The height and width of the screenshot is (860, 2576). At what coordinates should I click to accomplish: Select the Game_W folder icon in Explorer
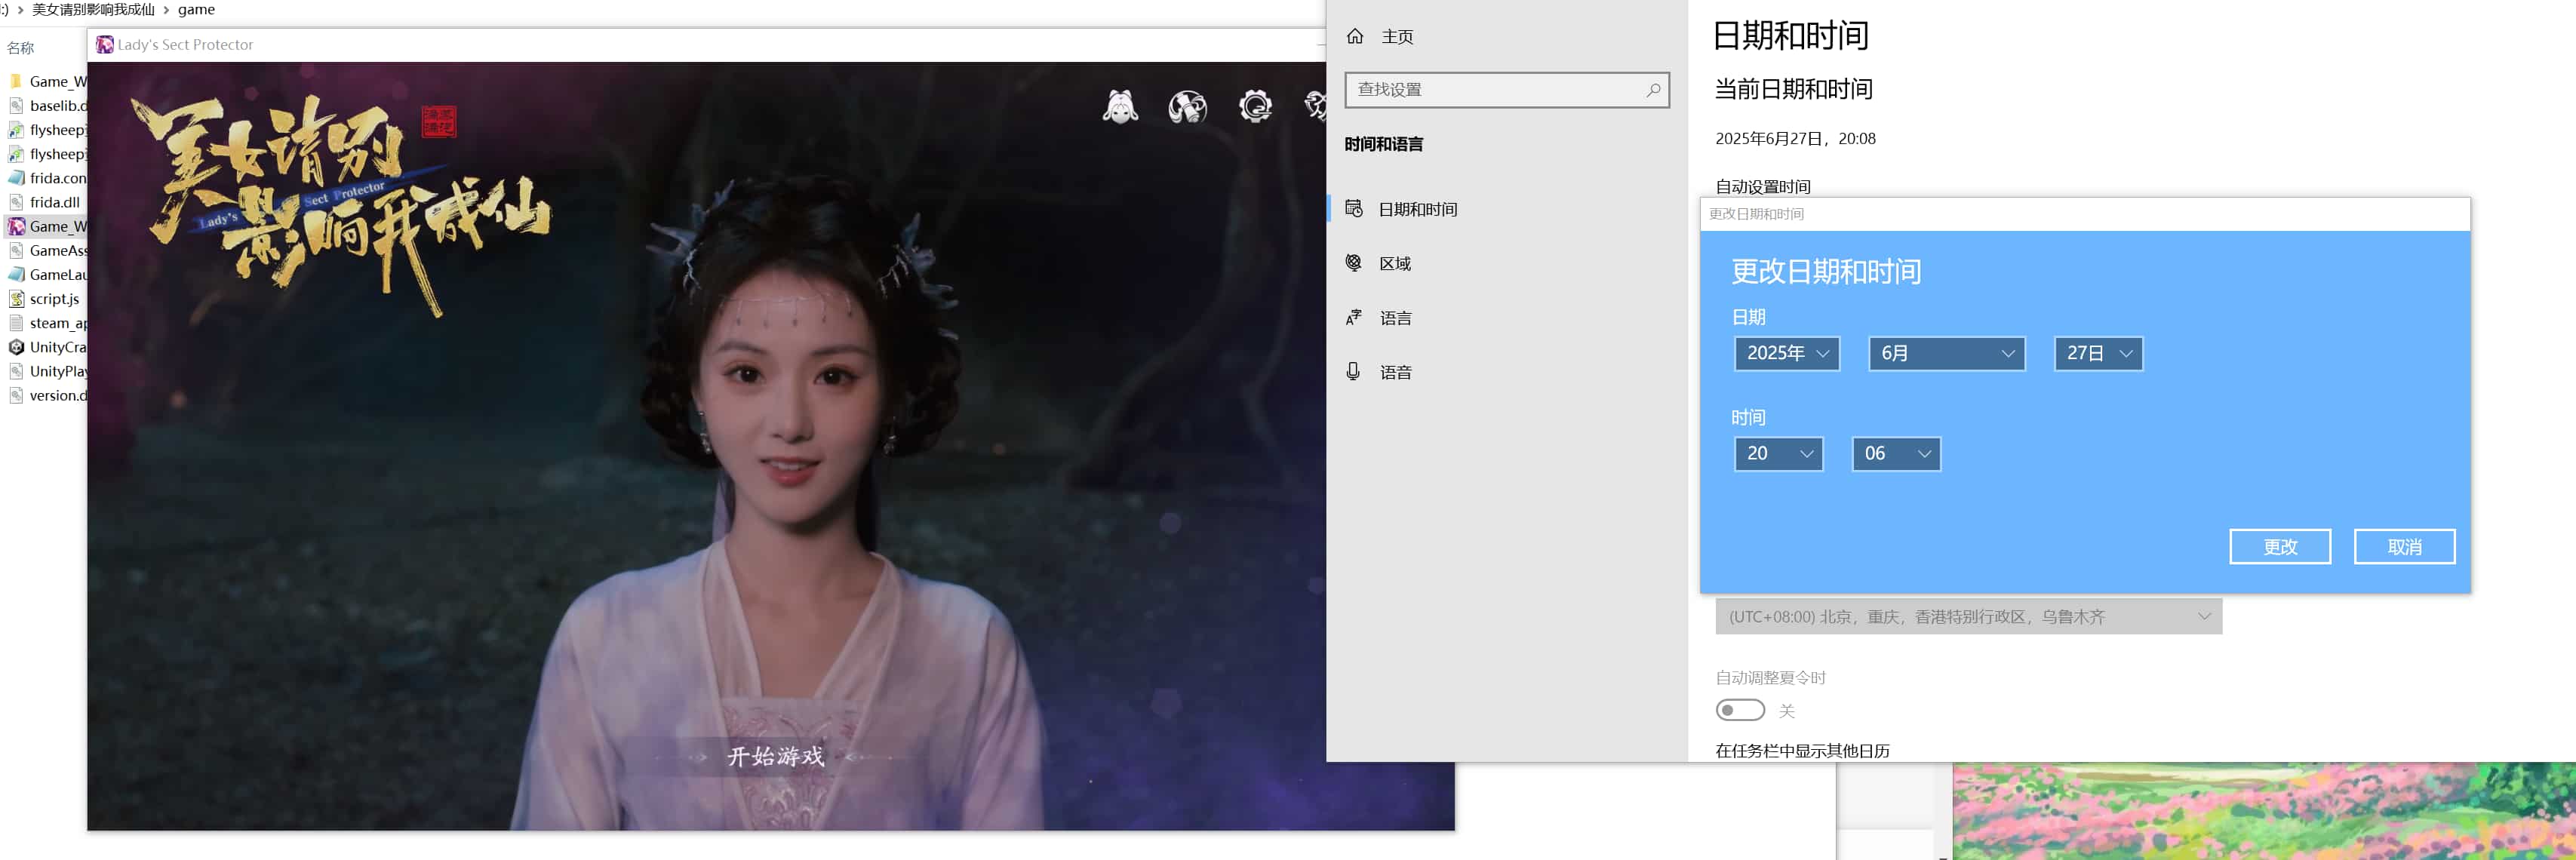click(x=16, y=82)
